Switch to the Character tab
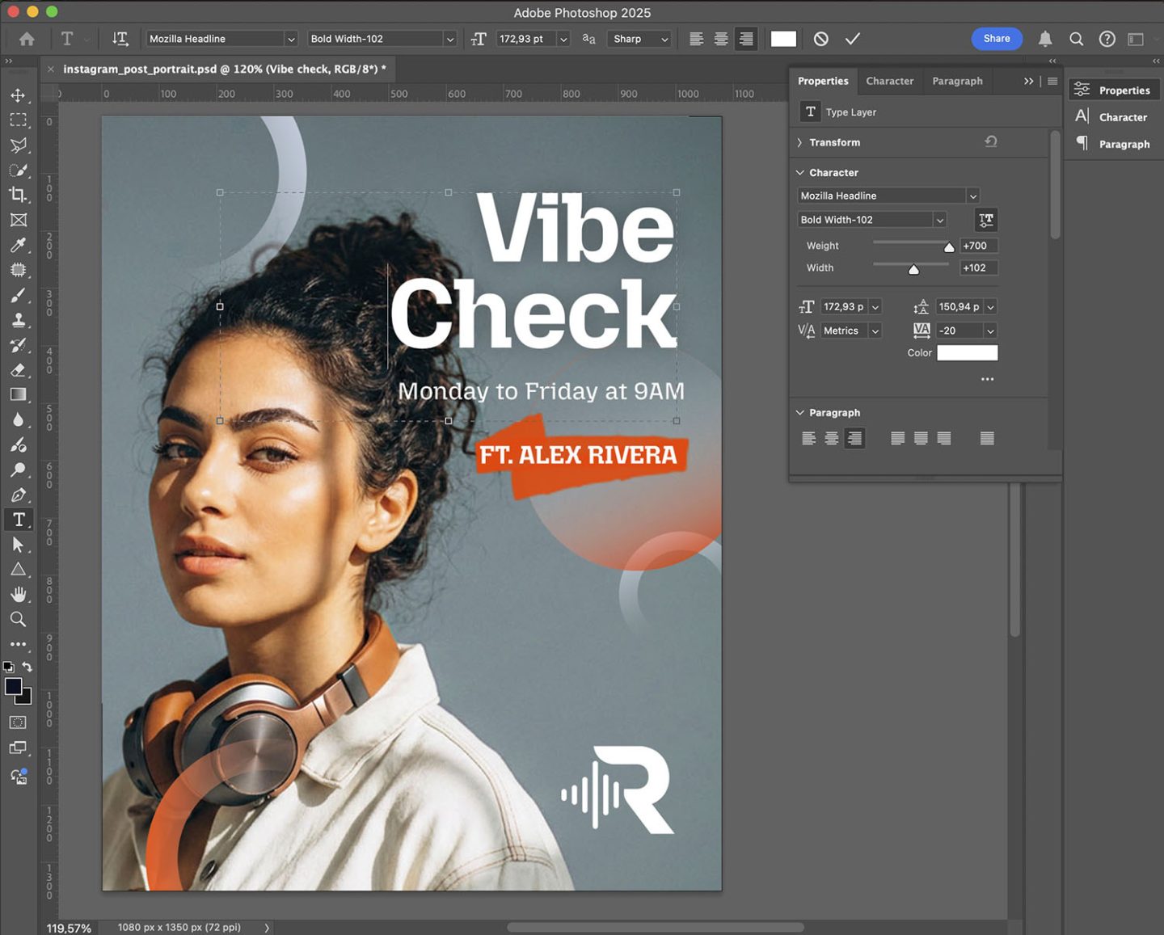This screenshot has width=1164, height=935. pyautogui.click(x=889, y=81)
